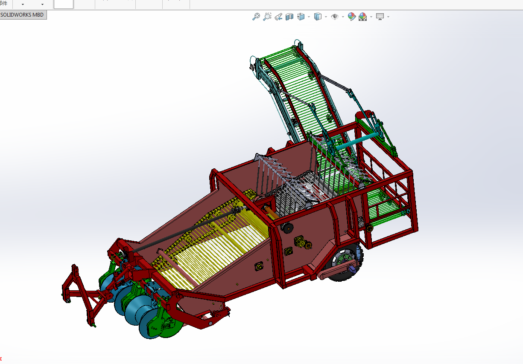The image size is (523, 364).
Task: Toggle the Section View tool
Action: pos(289,17)
